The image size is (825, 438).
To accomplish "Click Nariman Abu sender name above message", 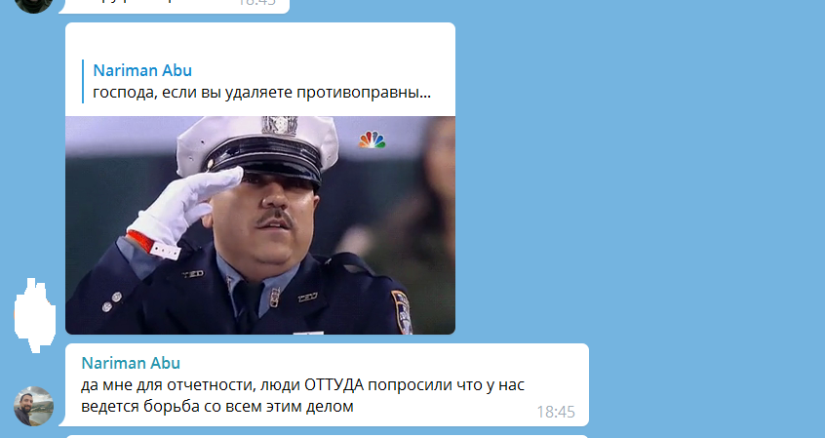I will coord(131,363).
